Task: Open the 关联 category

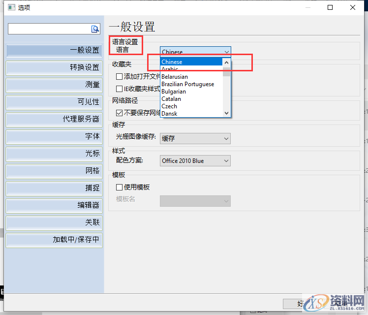Action: click(54, 222)
